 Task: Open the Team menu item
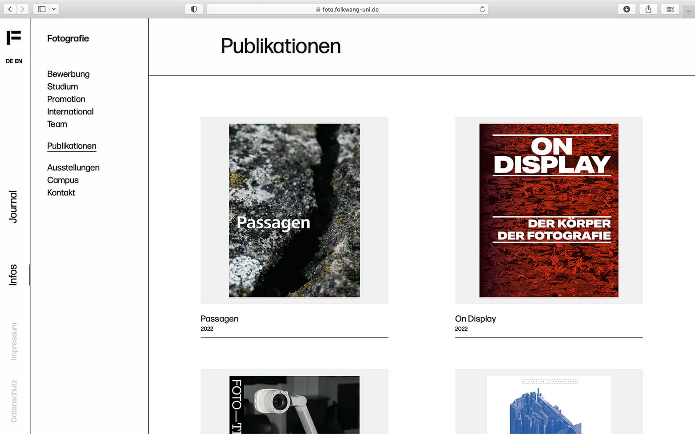click(57, 124)
